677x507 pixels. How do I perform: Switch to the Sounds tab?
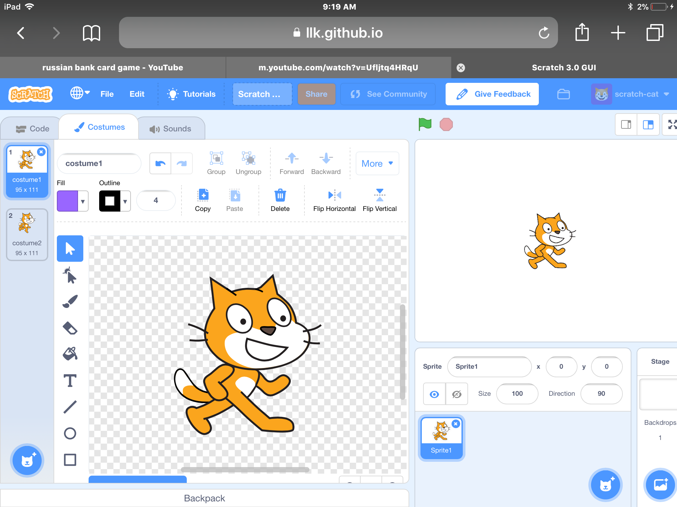click(x=171, y=129)
